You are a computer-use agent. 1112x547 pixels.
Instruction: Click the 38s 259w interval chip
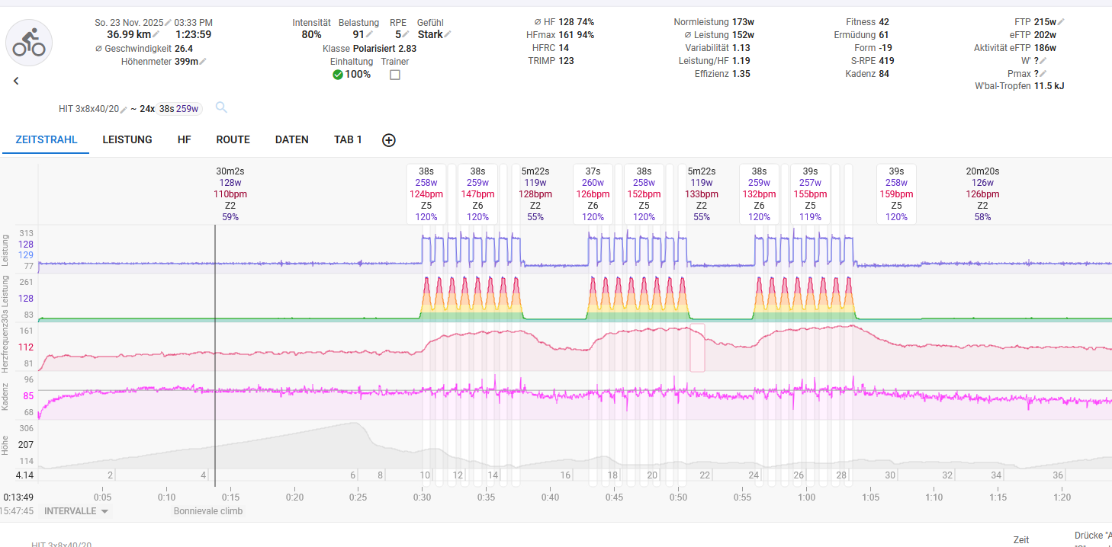179,109
